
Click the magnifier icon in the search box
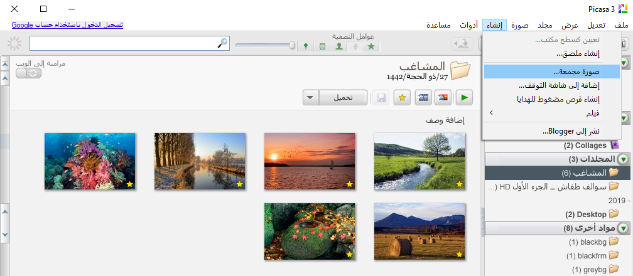(222, 43)
